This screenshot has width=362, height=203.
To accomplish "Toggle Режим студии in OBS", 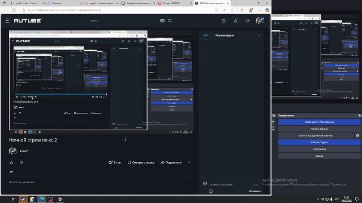I will point(319,143).
